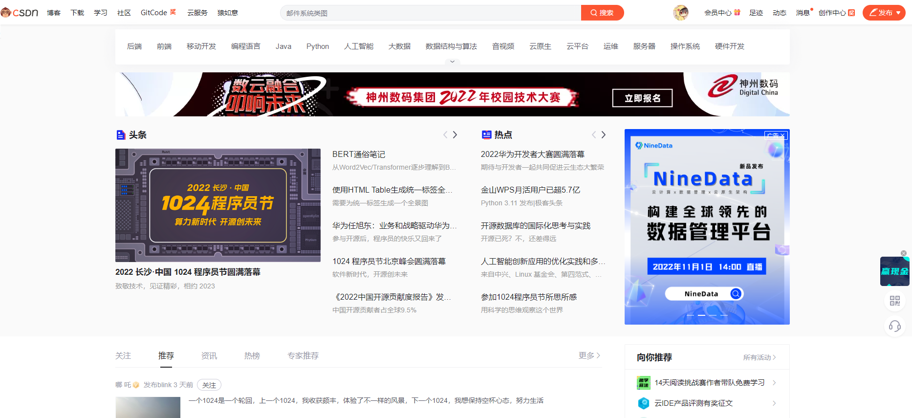Open the 1024程序员节 headline thumbnail
The width and height of the screenshot is (912, 418).
(218, 205)
